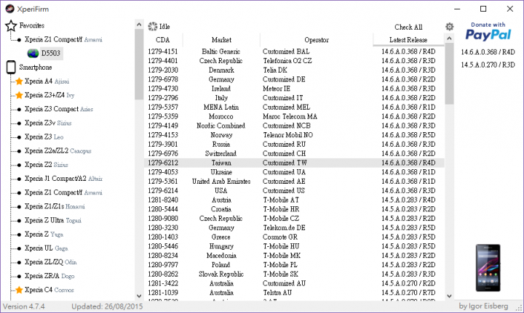Image resolution: width=524 pixels, height=313 pixels.
Task: Select Xperia Z3 Compact Aries
Action: 59,110
